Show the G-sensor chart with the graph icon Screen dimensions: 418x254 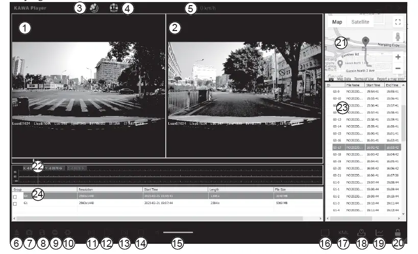(x=379, y=233)
